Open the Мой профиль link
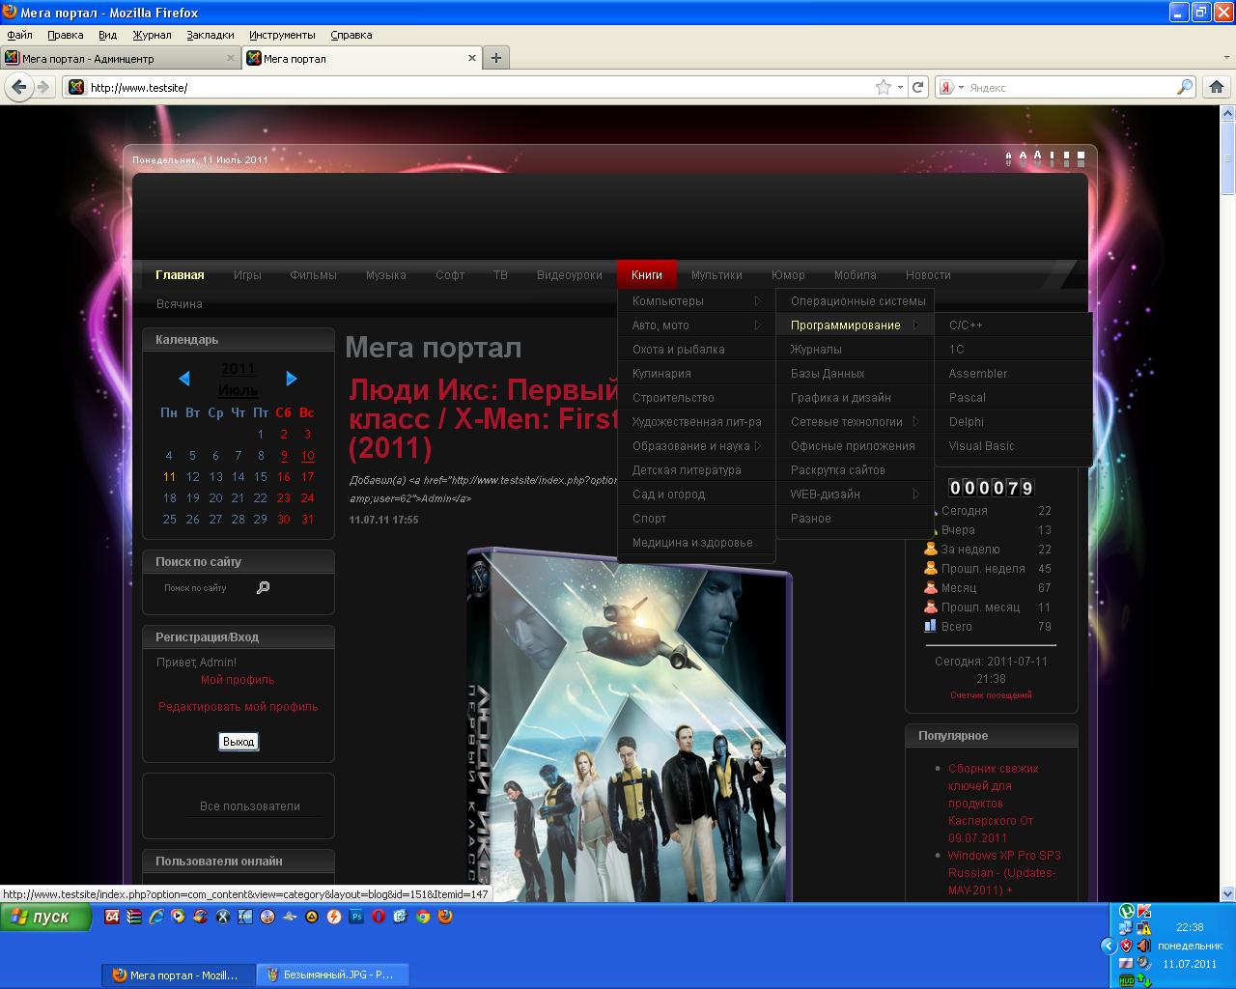The width and height of the screenshot is (1236, 989). (x=238, y=680)
